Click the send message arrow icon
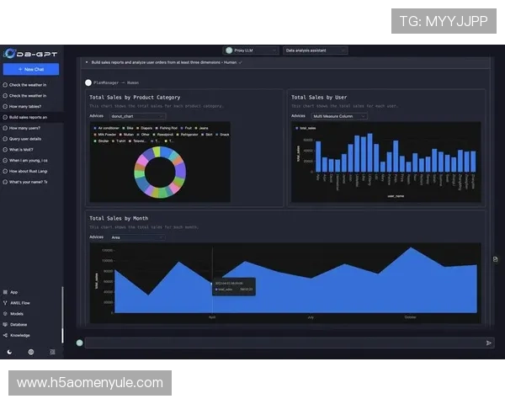This screenshot has height=404, width=505. pos(489,343)
